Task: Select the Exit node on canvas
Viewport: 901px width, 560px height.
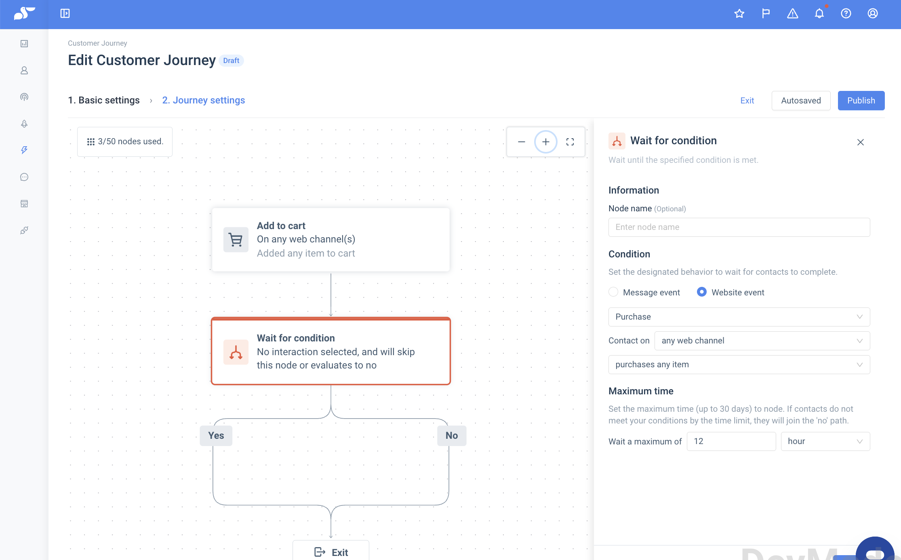Action: 331,550
